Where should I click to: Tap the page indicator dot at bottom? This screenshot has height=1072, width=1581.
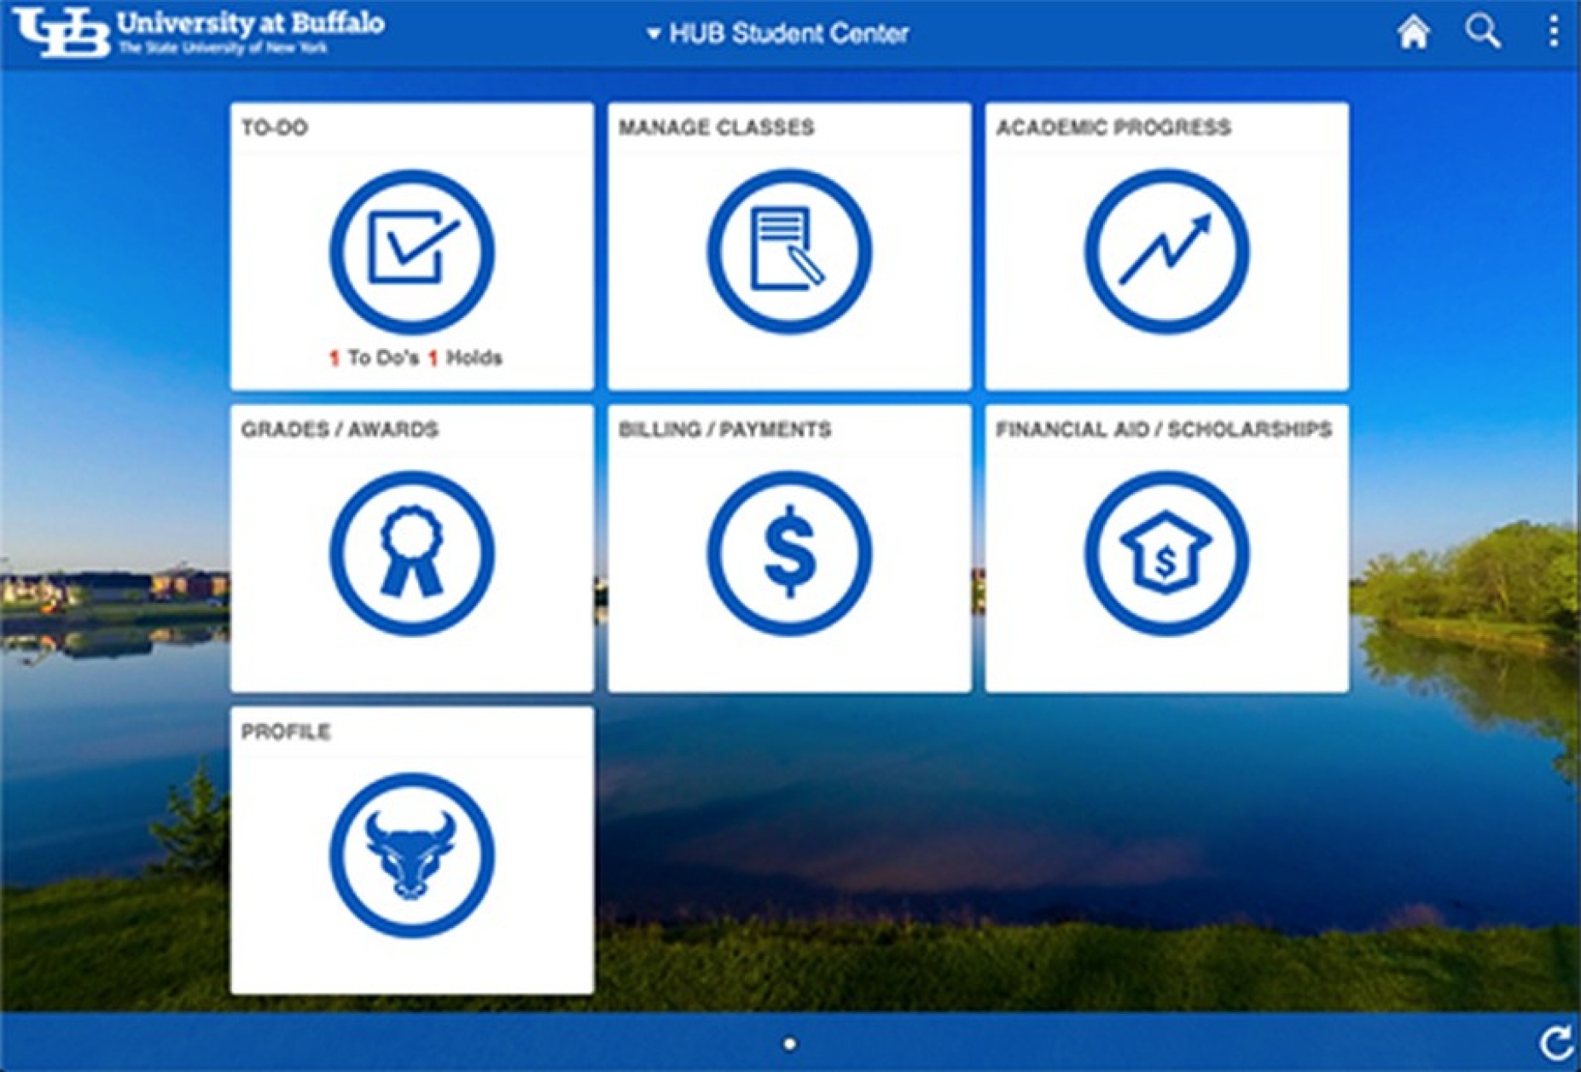tap(789, 1041)
